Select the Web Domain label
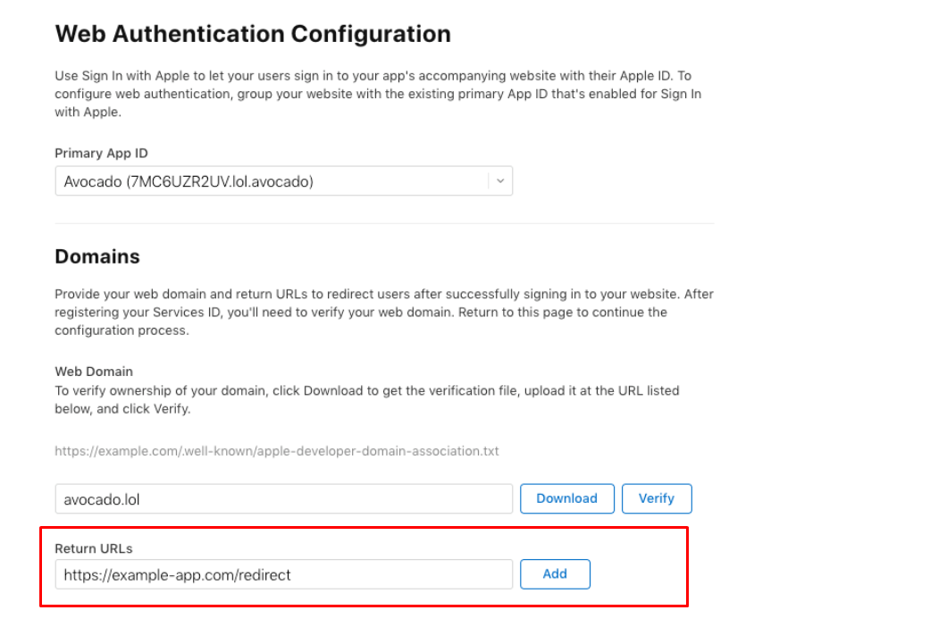 93,371
